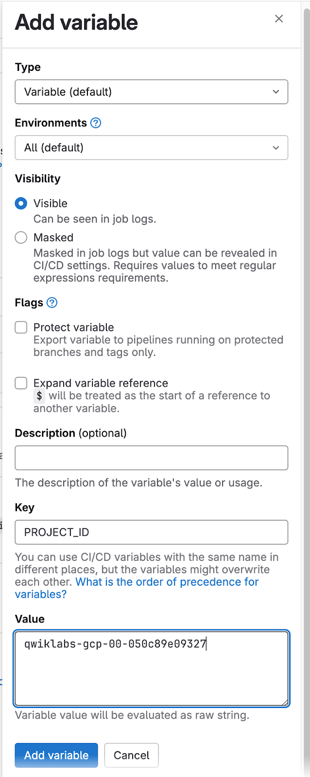Click the Add variable button
Screen dimensions: 310x777
point(56,755)
